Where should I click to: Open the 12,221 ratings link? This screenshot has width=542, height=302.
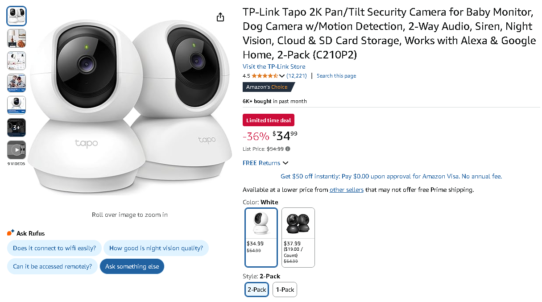pyautogui.click(x=297, y=76)
